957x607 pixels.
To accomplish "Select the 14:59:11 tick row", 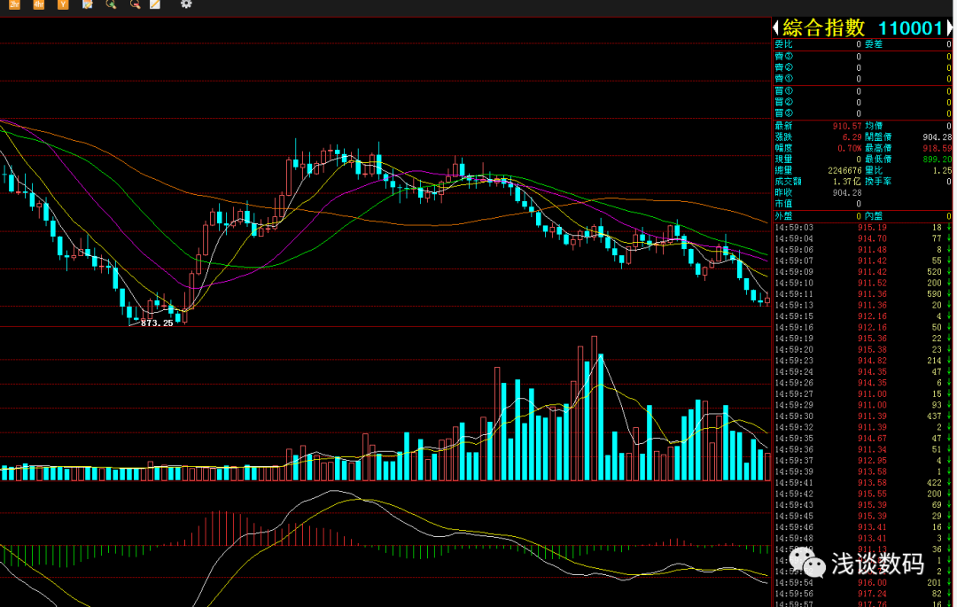I will (x=863, y=294).
